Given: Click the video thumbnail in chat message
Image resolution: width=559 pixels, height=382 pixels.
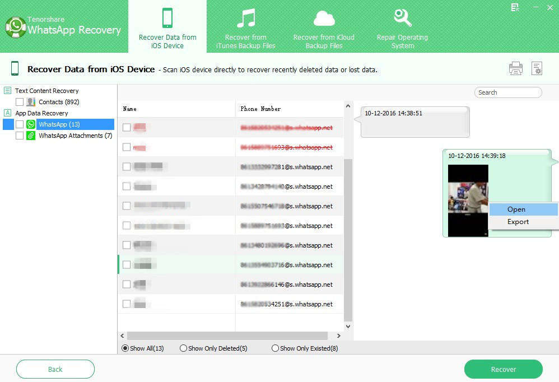Looking at the screenshot, I should click(x=468, y=201).
